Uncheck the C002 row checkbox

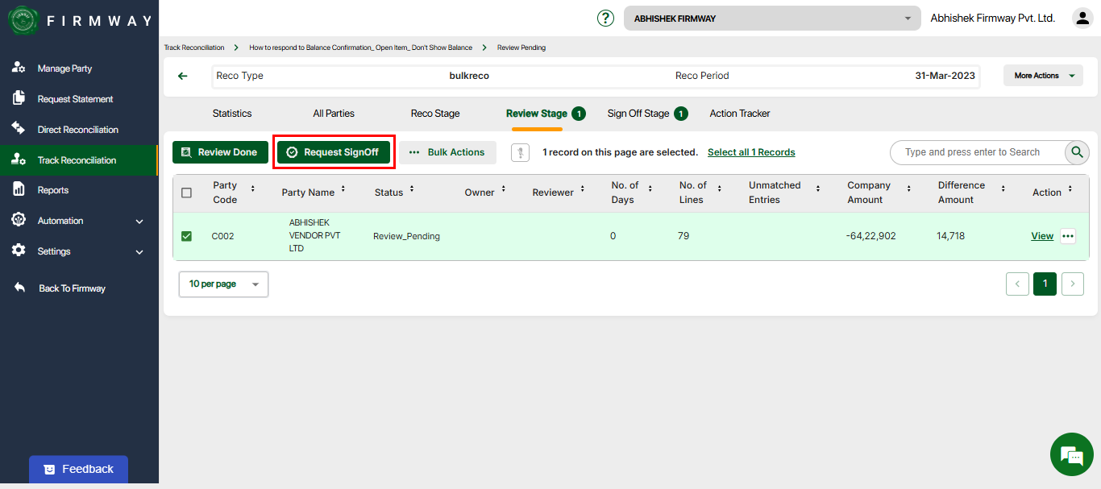point(186,236)
